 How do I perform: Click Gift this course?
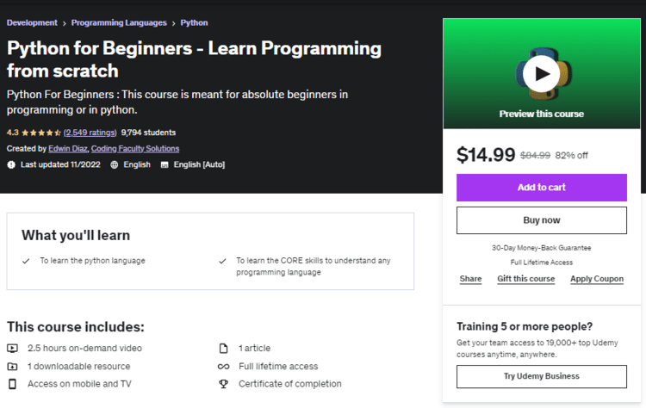(x=525, y=279)
